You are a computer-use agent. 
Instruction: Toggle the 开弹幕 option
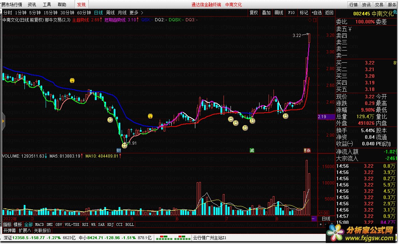pyautogui.click(x=10, y=230)
